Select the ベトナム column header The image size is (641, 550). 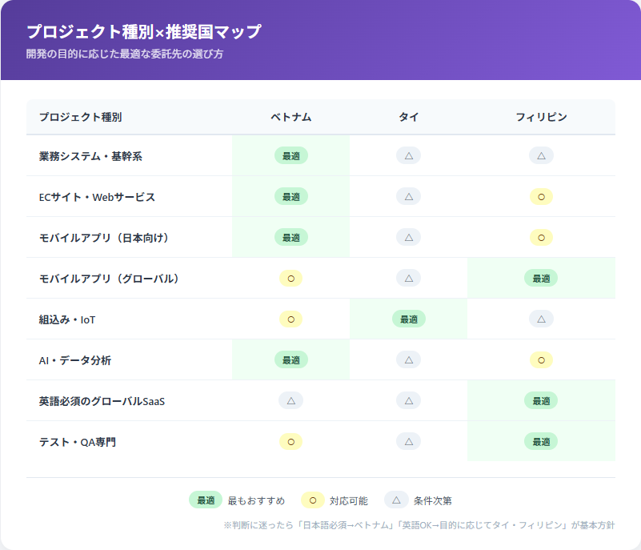click(x=291, y=117)
